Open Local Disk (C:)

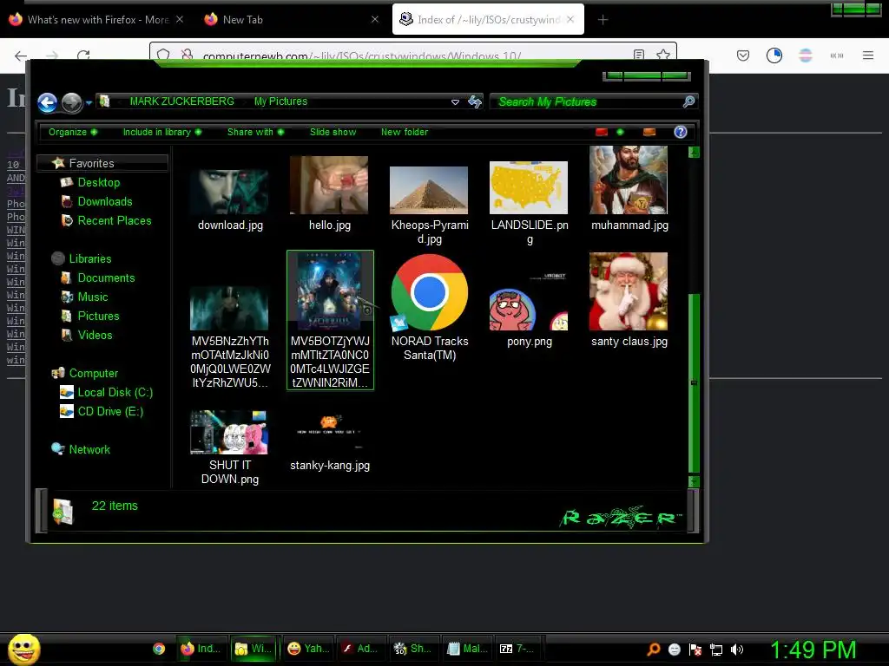click(115, 393)
